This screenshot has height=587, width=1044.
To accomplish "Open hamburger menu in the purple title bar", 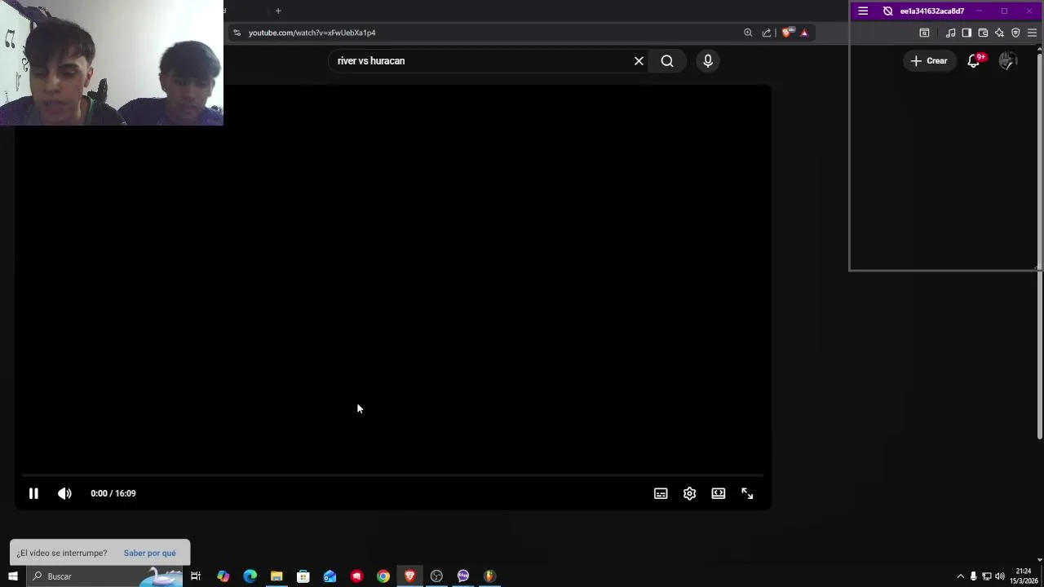I will (863, 11).
